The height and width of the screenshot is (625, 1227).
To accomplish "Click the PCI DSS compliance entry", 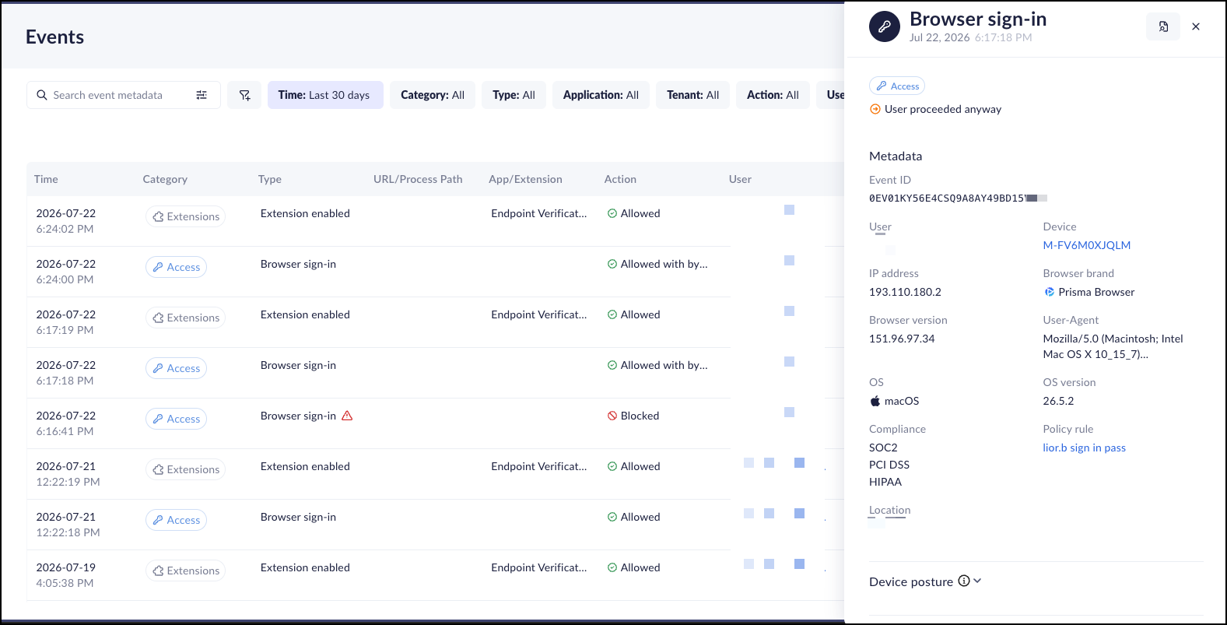I will click(889, 465).
